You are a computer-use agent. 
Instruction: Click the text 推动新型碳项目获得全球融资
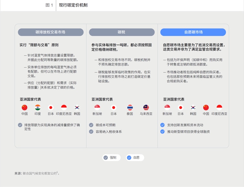[x=189, y=132]
